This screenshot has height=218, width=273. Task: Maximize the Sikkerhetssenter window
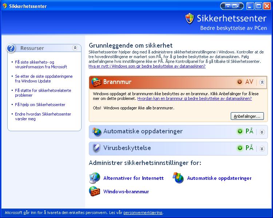[258, 6]
